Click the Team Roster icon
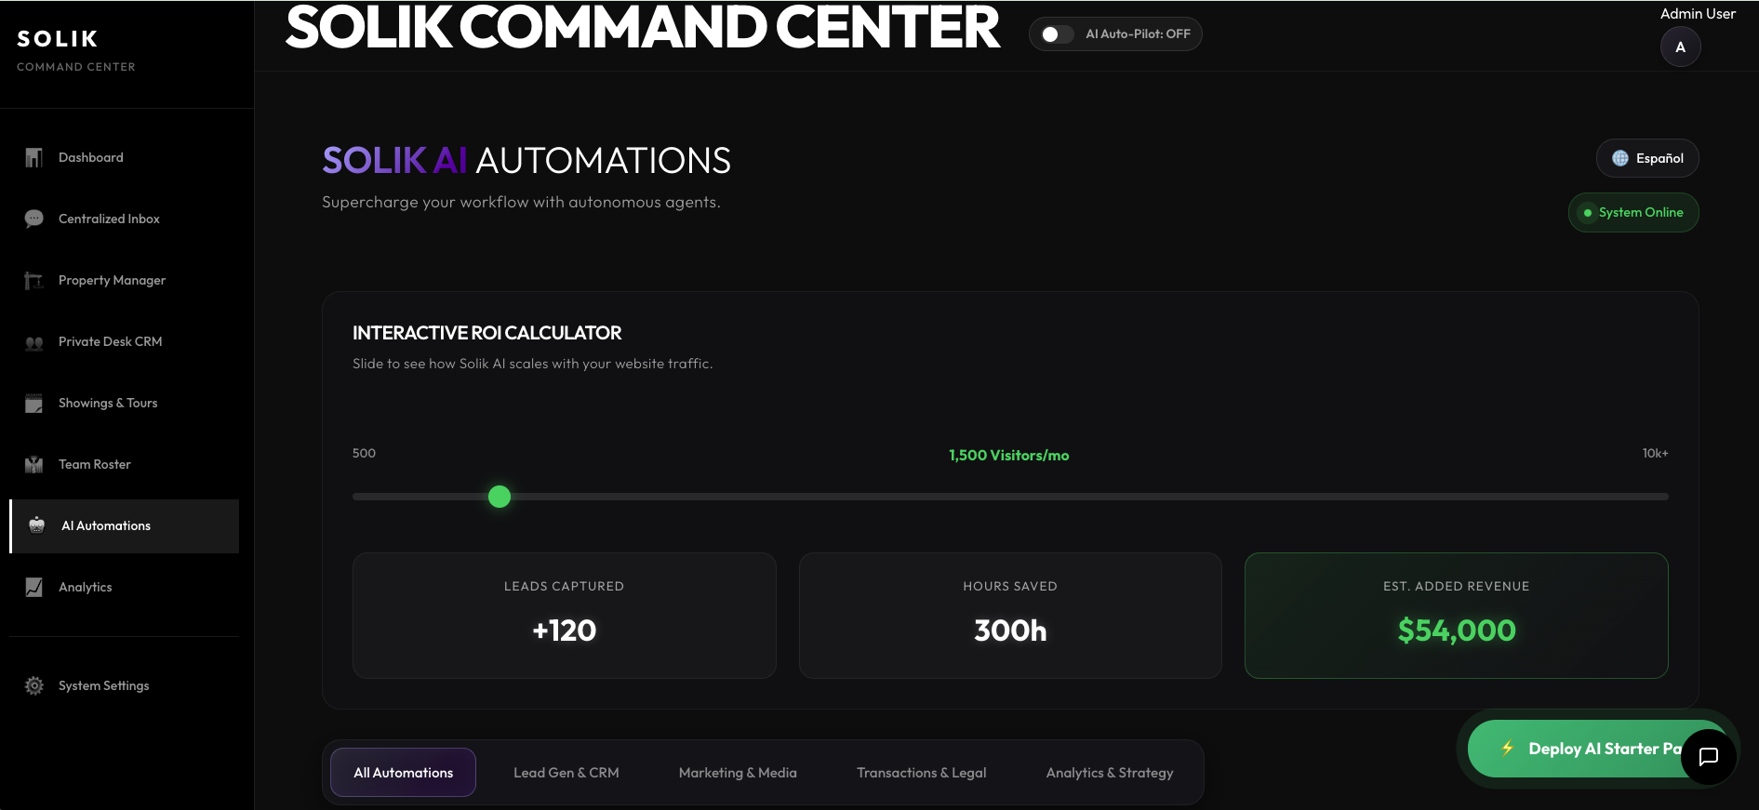The image size is (1759, 810). (34, 465)
